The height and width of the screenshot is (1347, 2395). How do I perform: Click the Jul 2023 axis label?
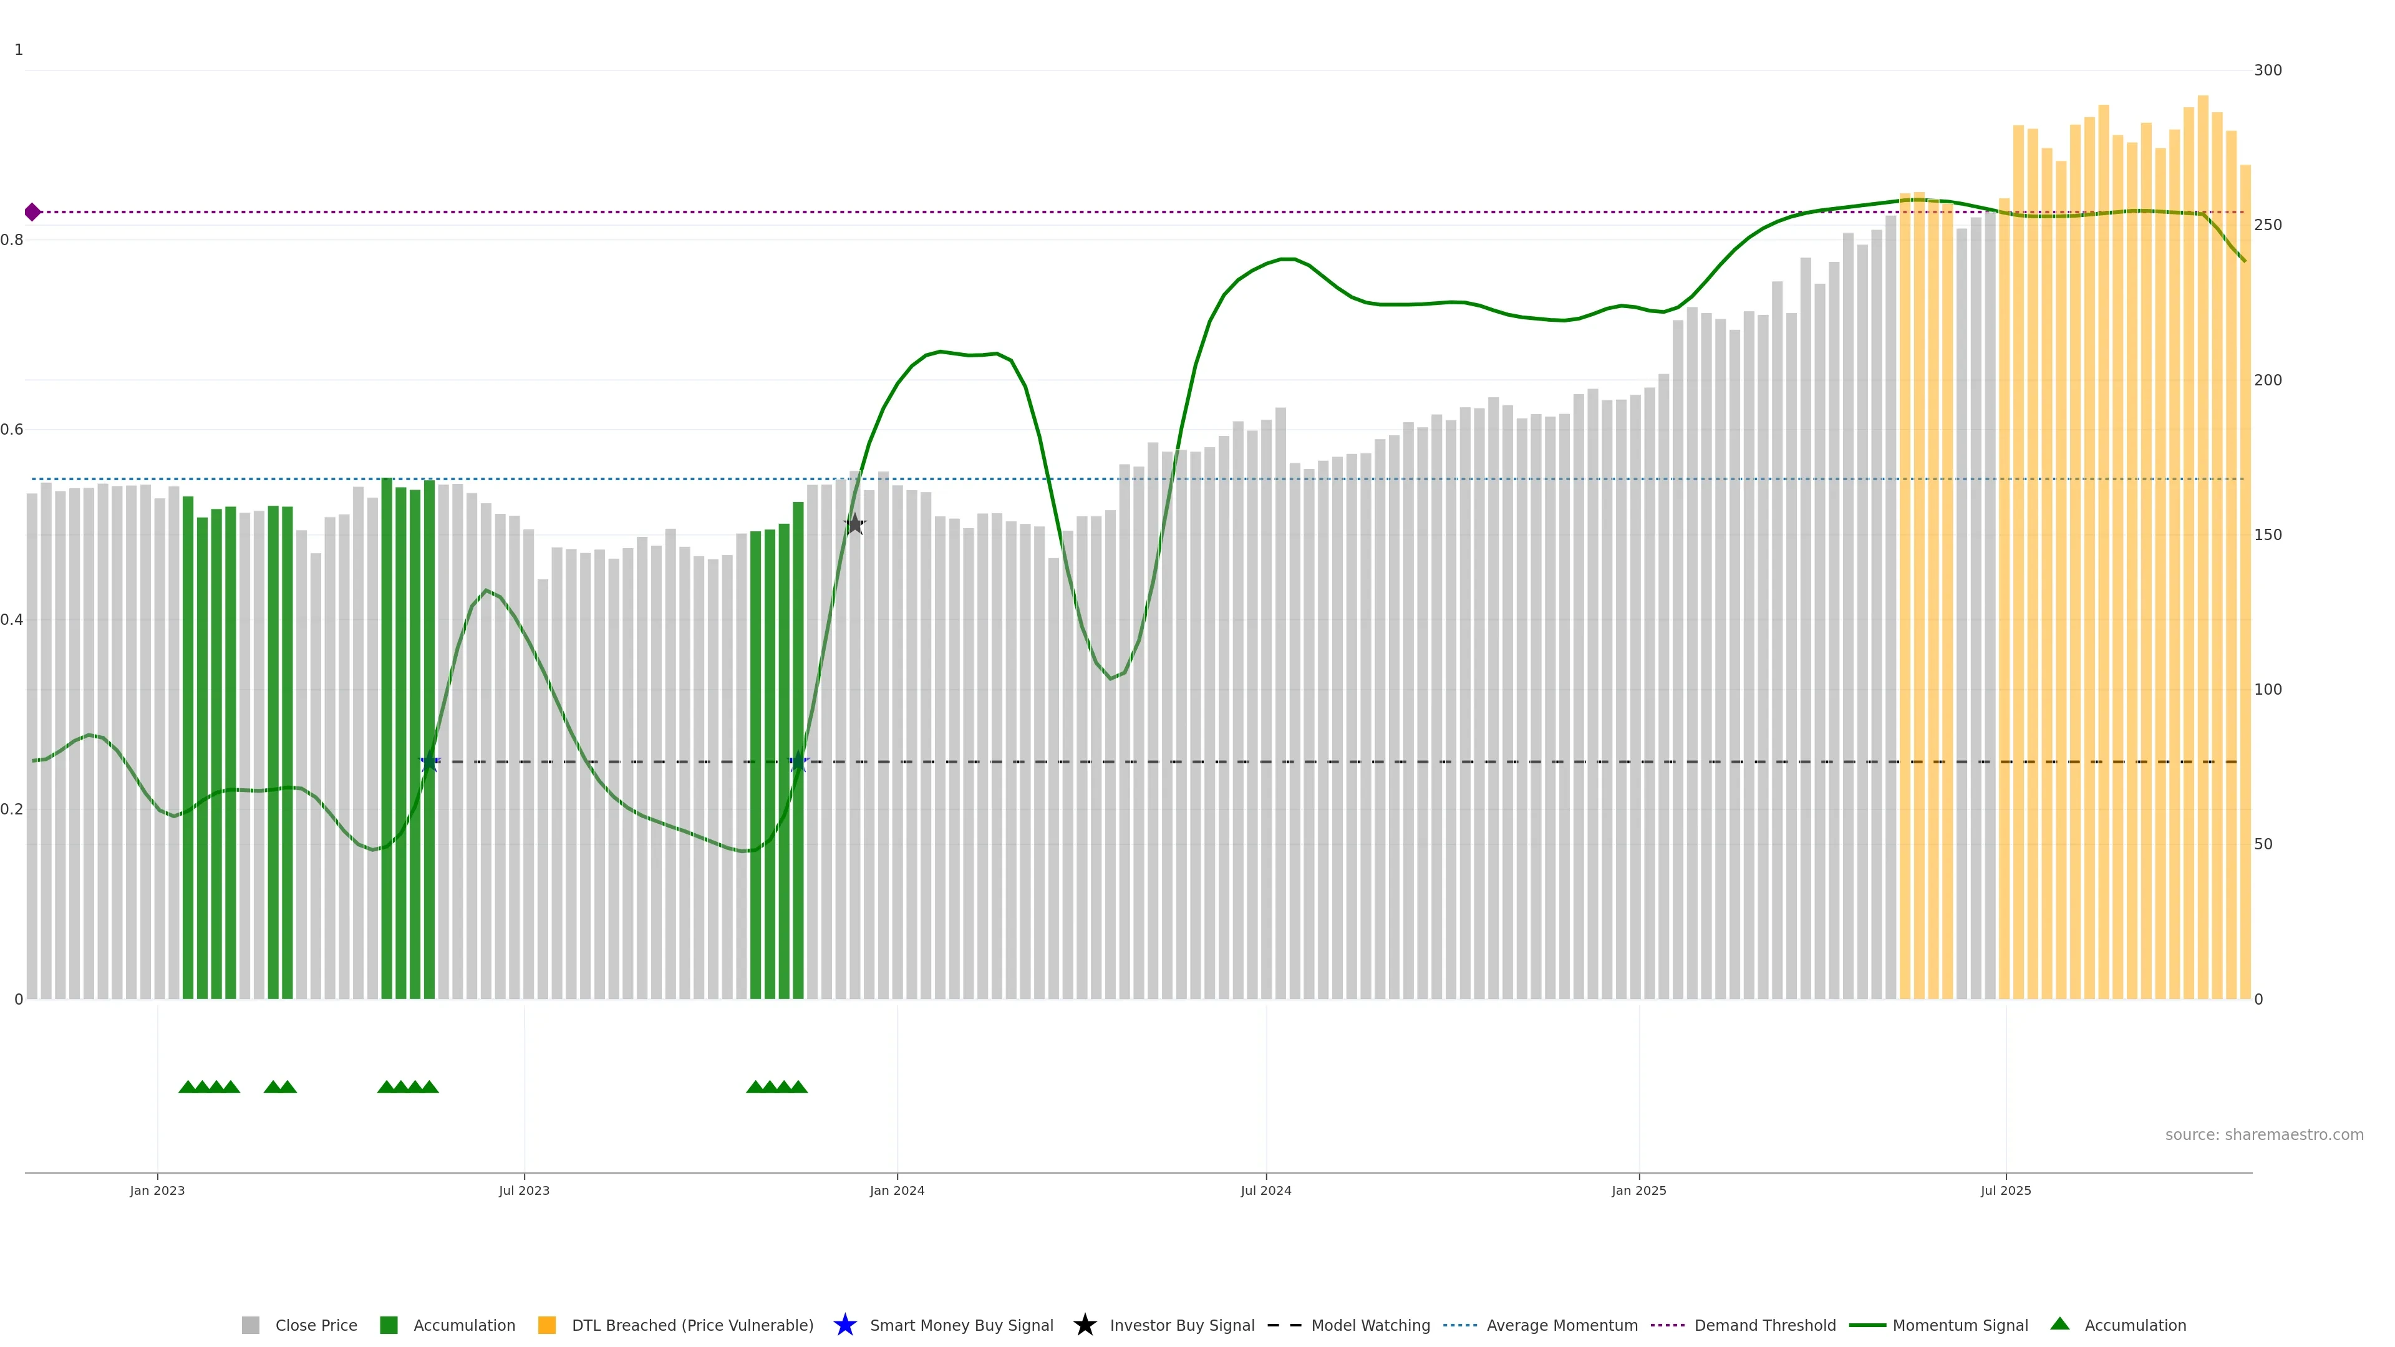523,1190
